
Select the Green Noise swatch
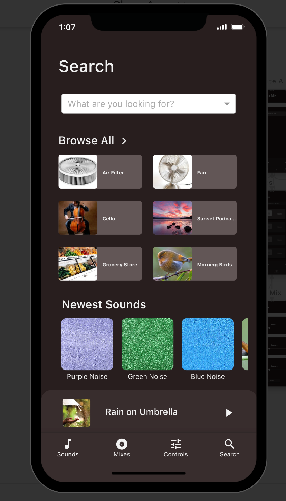tap(147, 344)
